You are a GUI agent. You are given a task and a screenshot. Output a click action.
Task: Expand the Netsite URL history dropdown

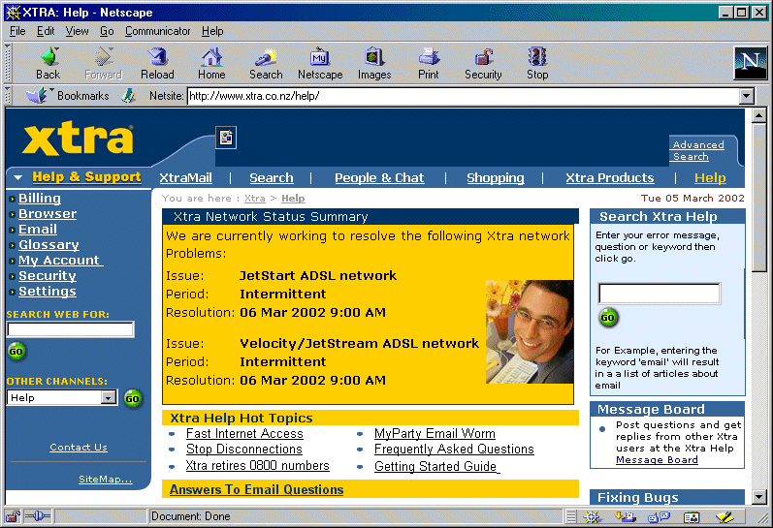click(x=746, y=96)
